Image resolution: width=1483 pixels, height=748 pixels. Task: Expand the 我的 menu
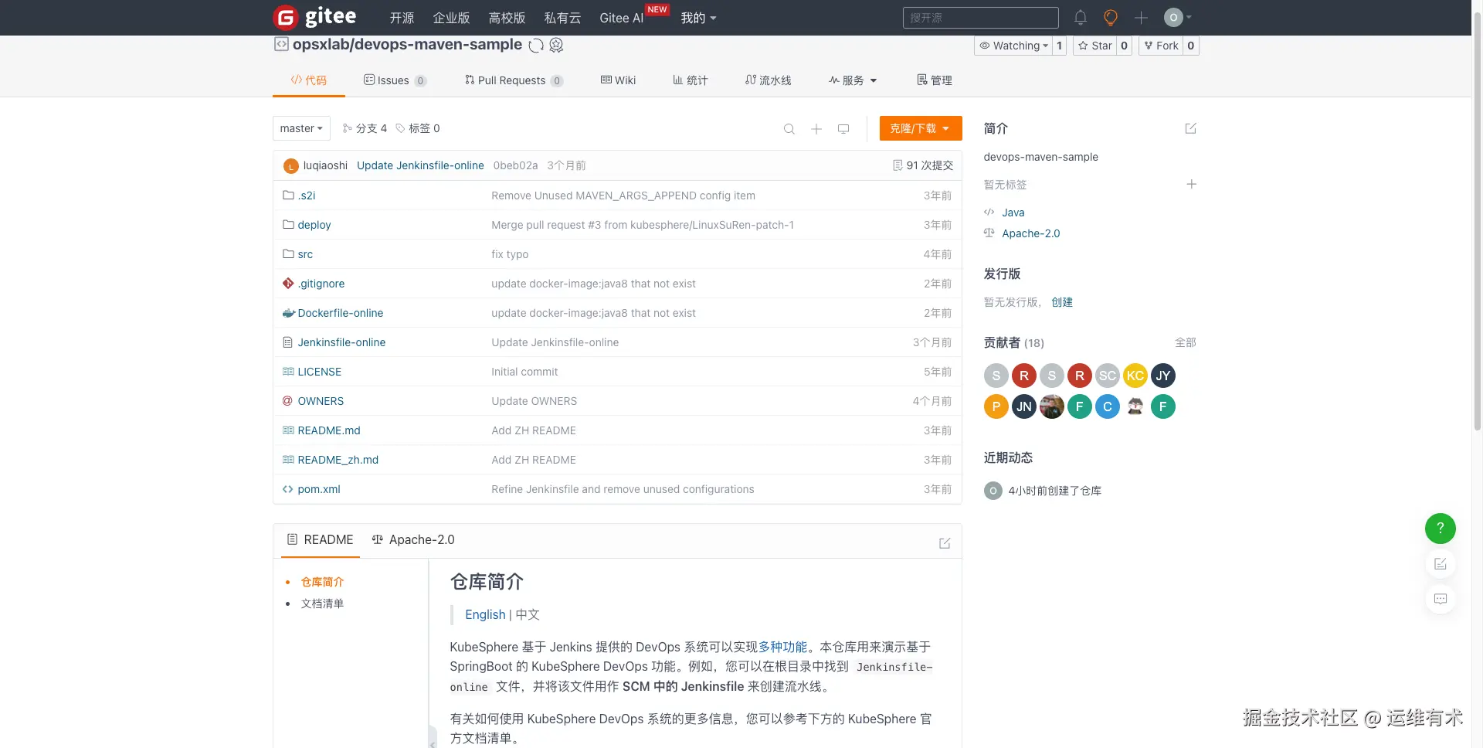coord(698,18)
